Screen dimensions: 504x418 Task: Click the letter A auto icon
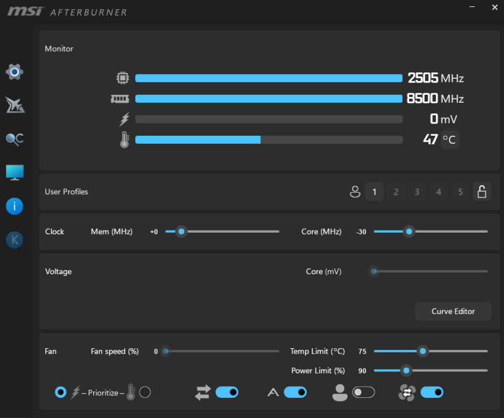273,392
